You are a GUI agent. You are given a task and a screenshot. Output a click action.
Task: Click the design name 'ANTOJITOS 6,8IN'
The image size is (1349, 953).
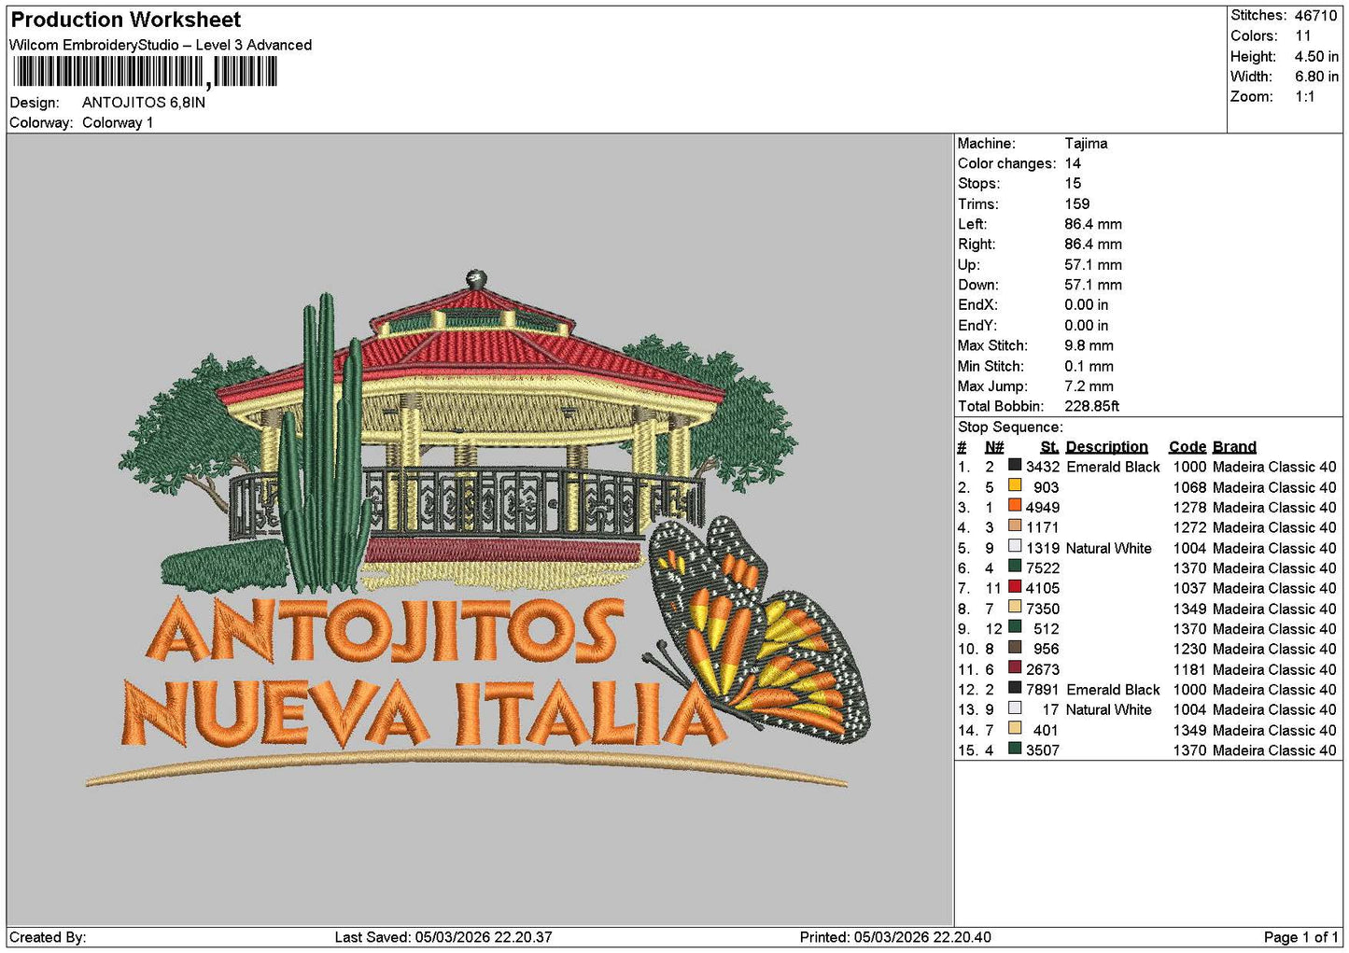(x=144, y=103)
